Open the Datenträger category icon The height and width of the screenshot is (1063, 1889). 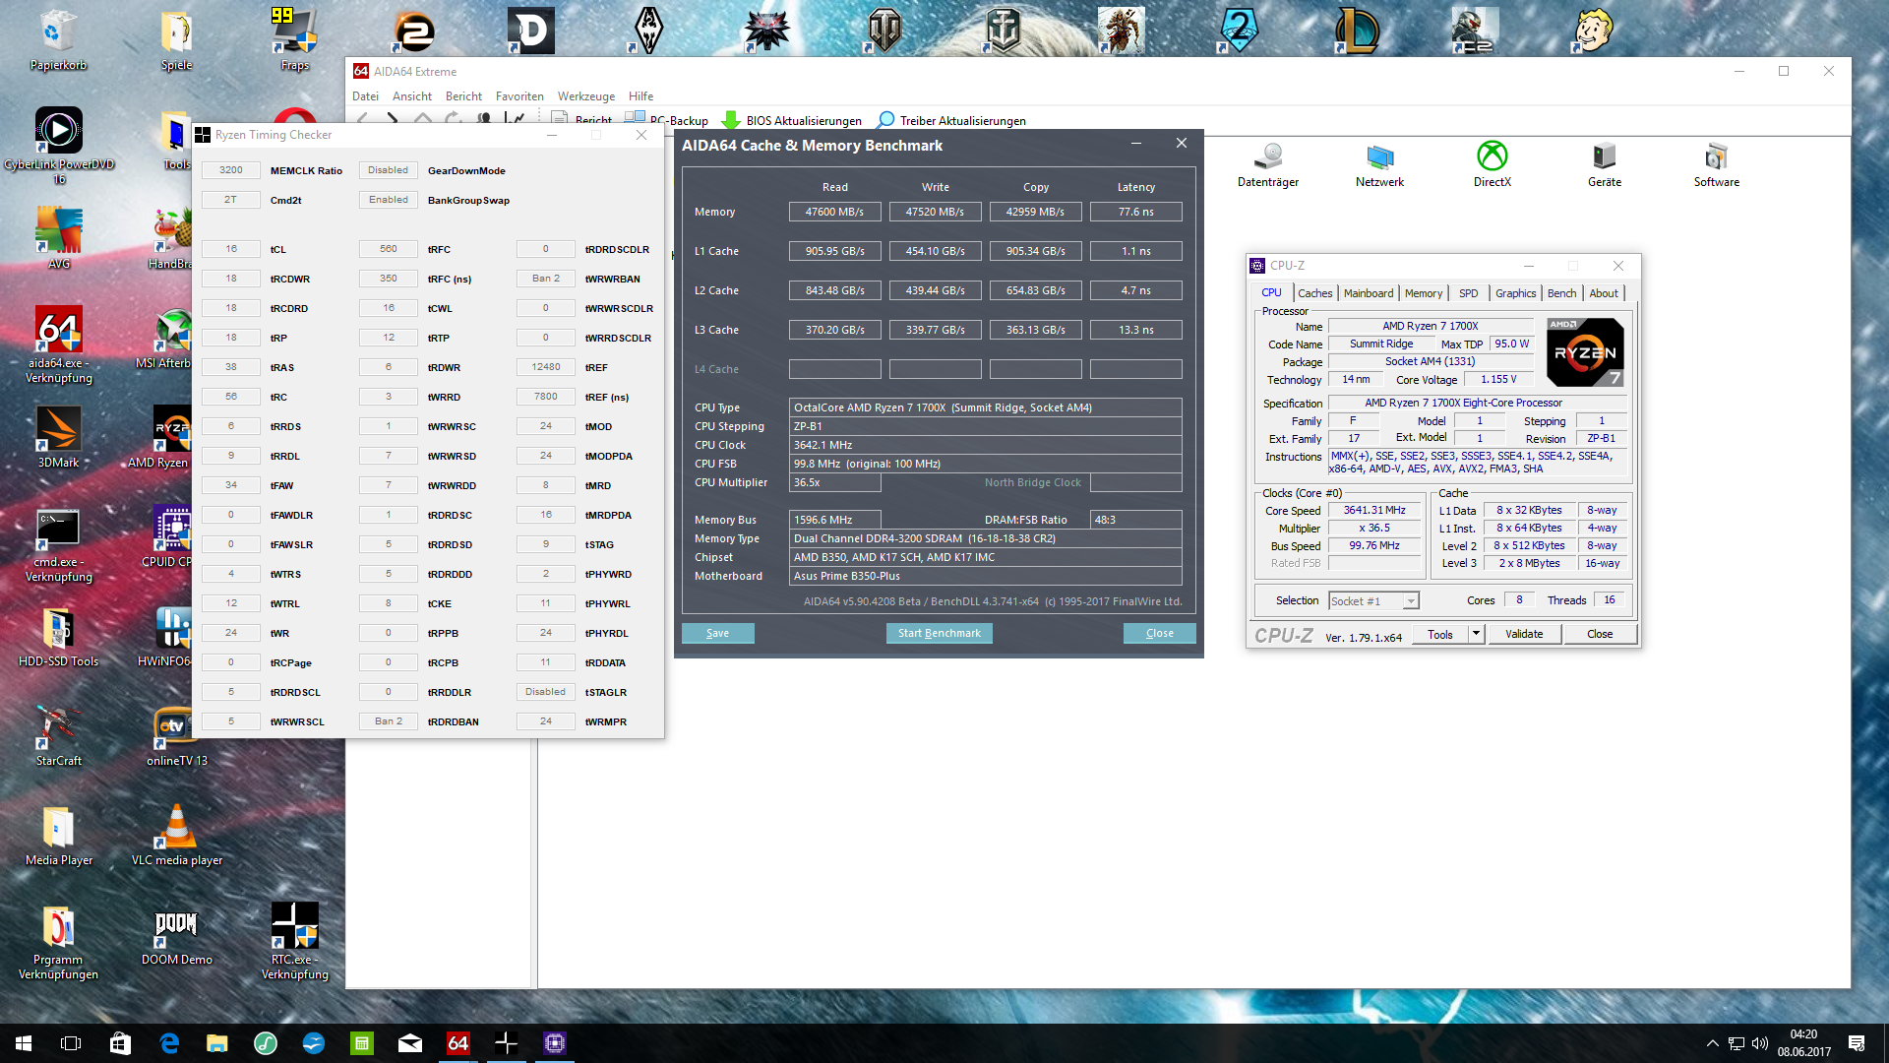[x=1267, y=157]
